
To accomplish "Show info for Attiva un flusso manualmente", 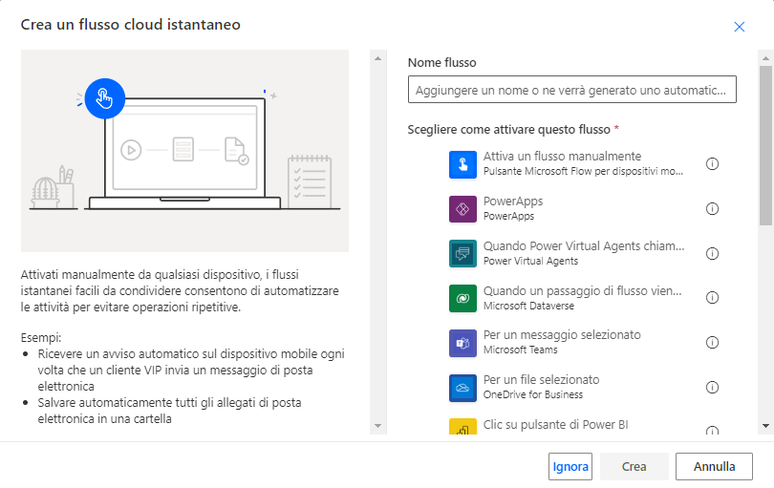I will pos(712,164).
